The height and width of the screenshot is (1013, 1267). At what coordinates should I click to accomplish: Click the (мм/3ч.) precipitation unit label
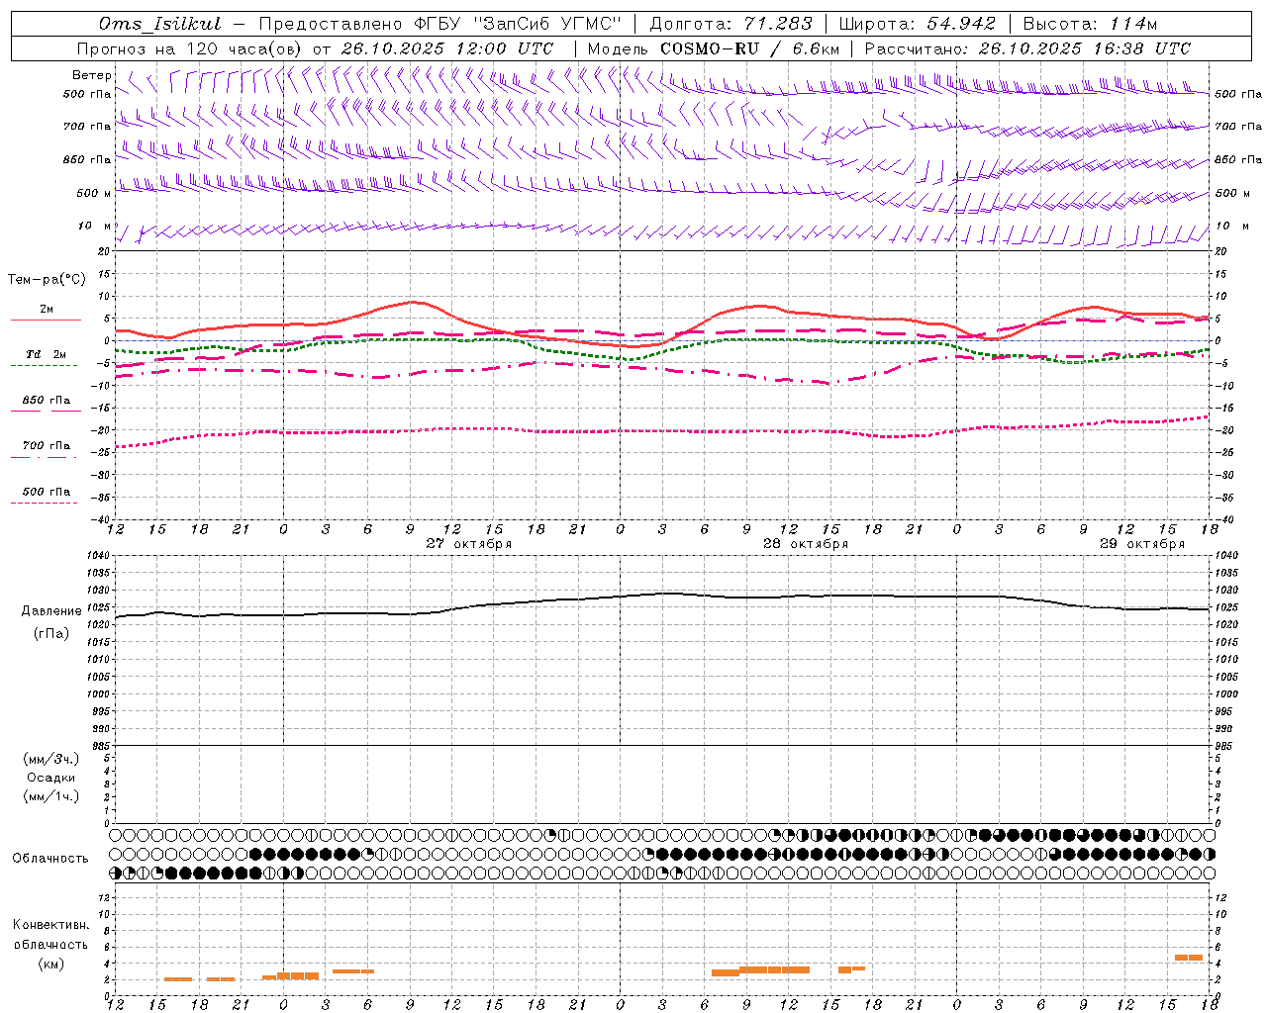tap(51, 760)
